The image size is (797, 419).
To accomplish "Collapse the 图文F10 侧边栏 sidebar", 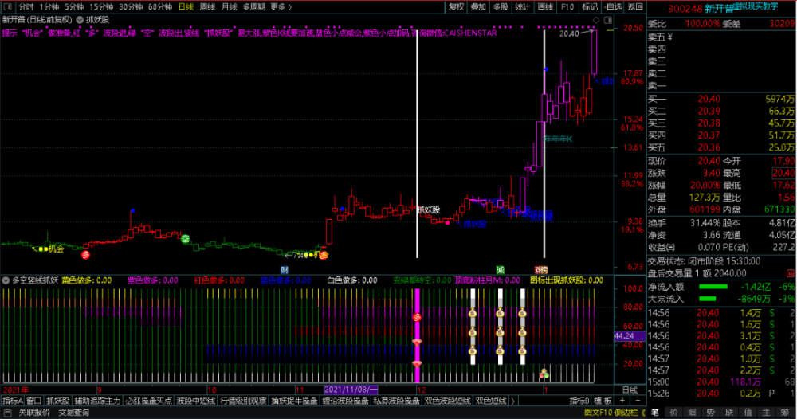I will click(x=614, y=413).
